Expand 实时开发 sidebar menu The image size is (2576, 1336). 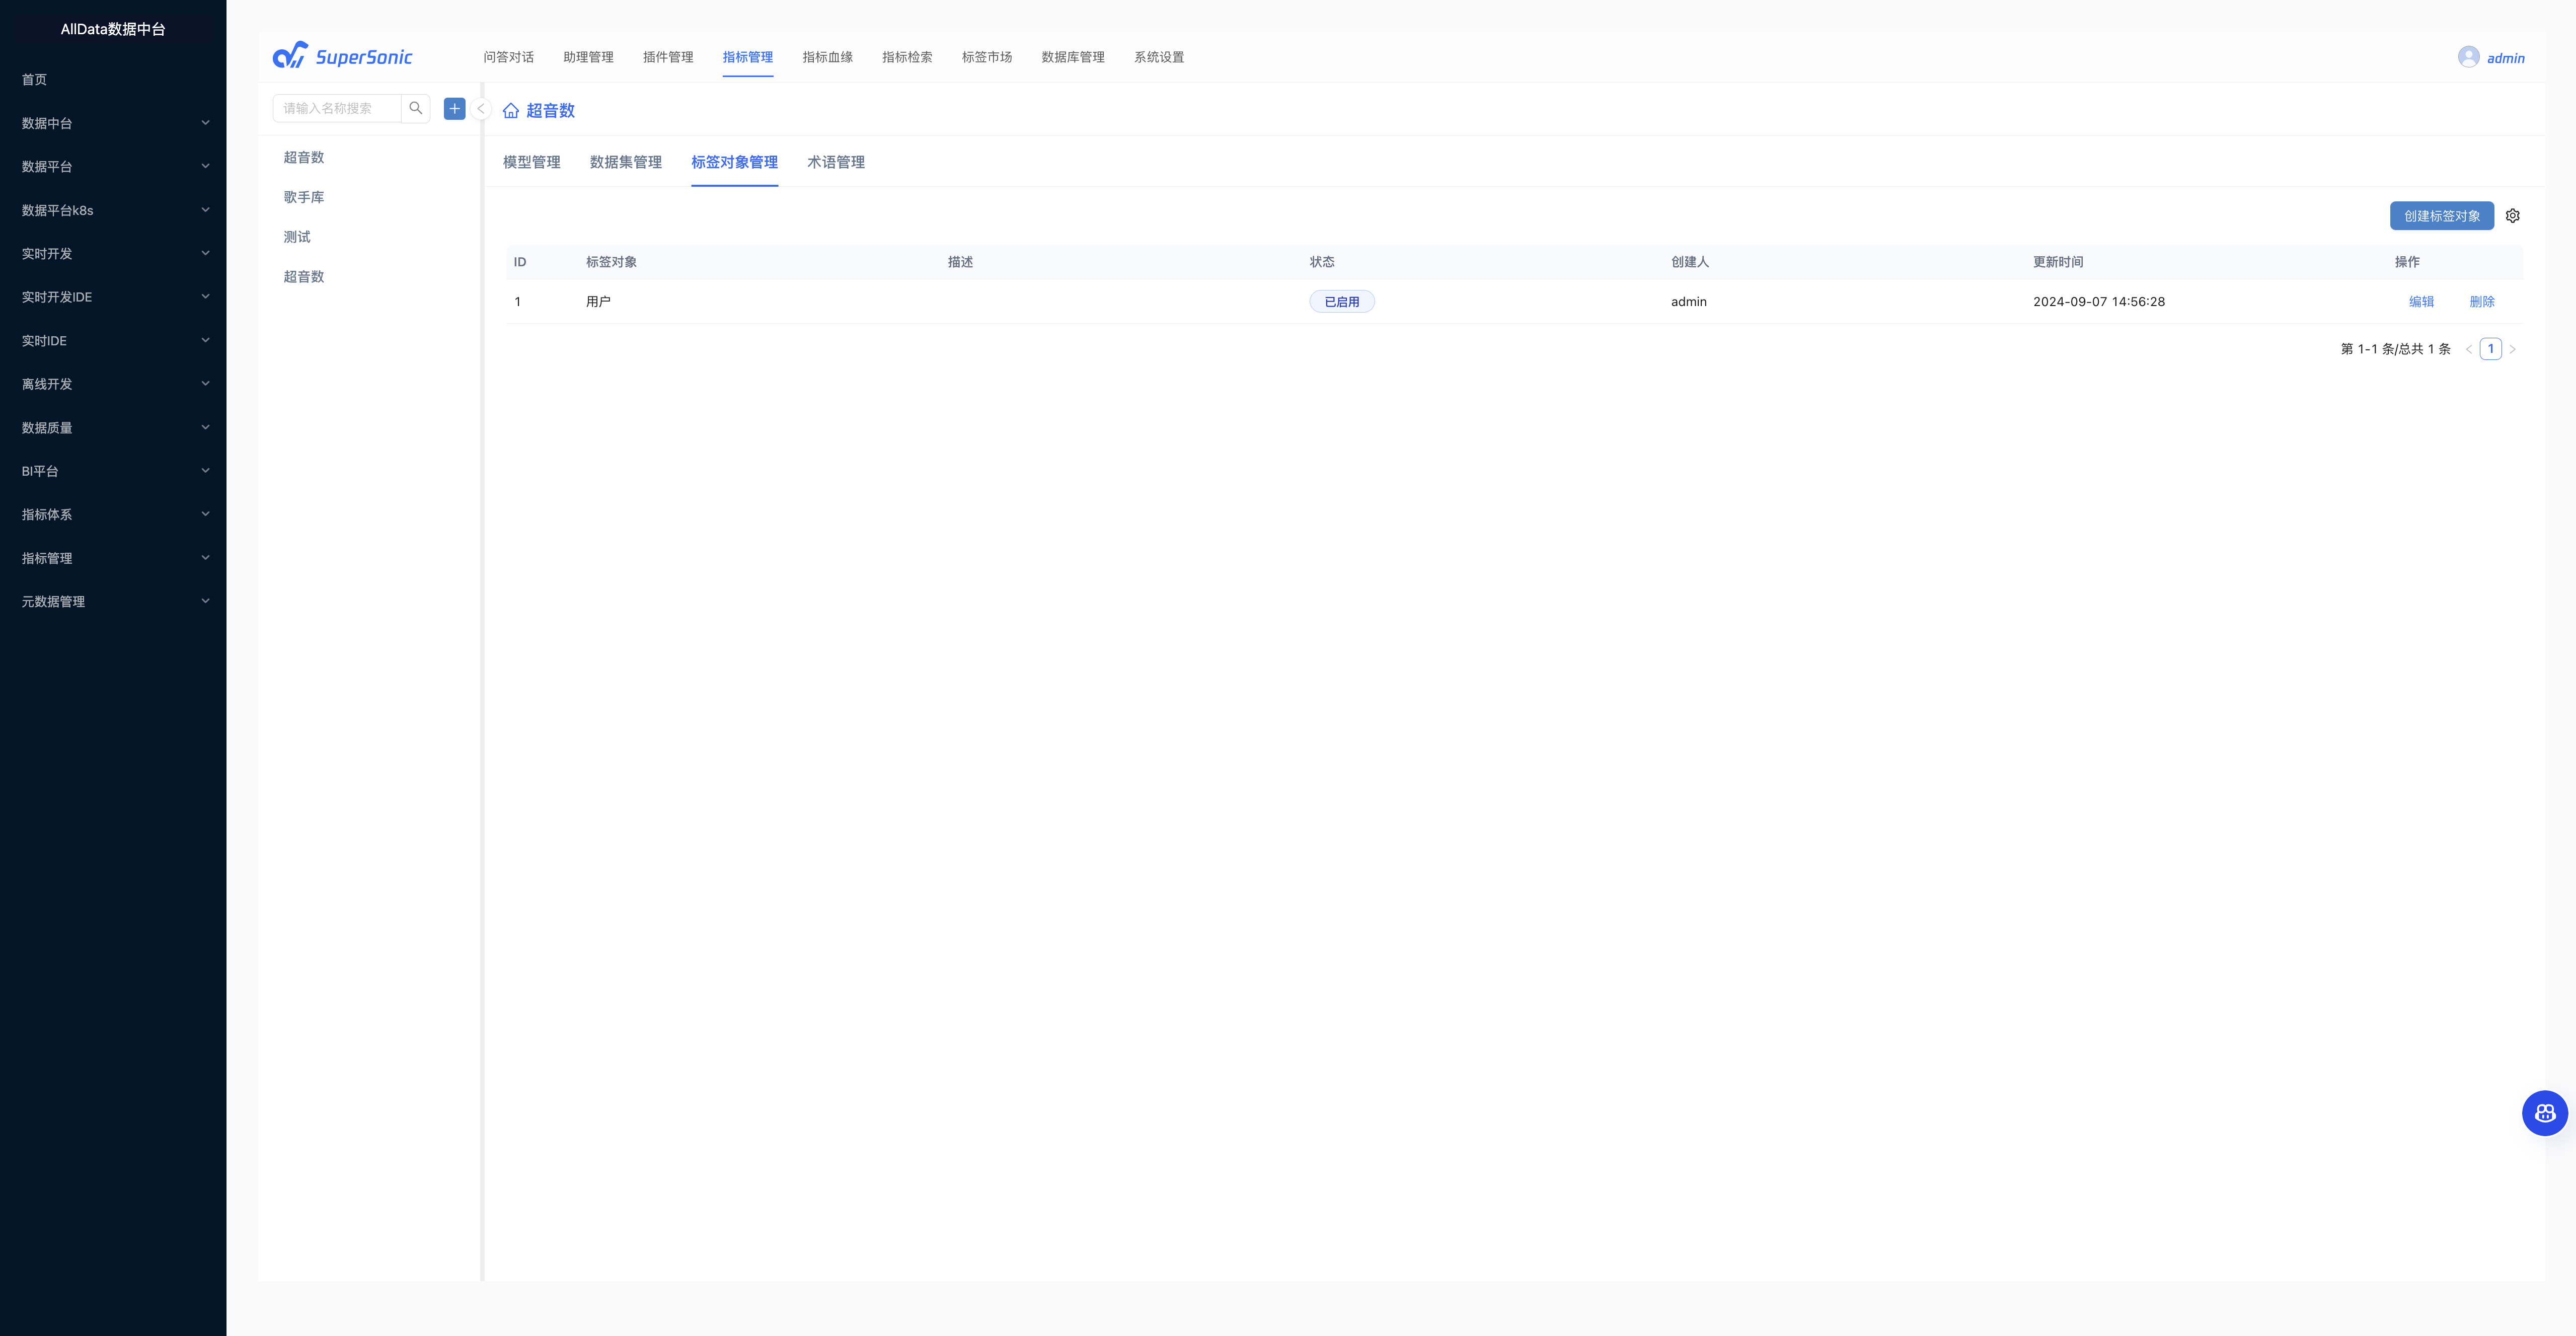pos(113,253)
